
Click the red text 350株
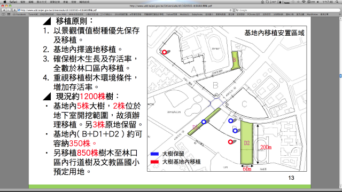(80, 143)
